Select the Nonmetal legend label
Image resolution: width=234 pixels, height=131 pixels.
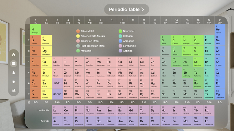(x=128, y=31)
